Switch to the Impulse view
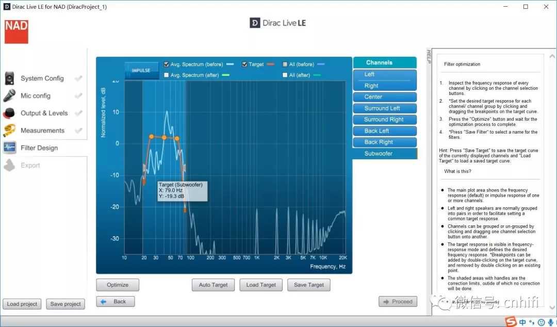The image size is (557, 327). 141,70
